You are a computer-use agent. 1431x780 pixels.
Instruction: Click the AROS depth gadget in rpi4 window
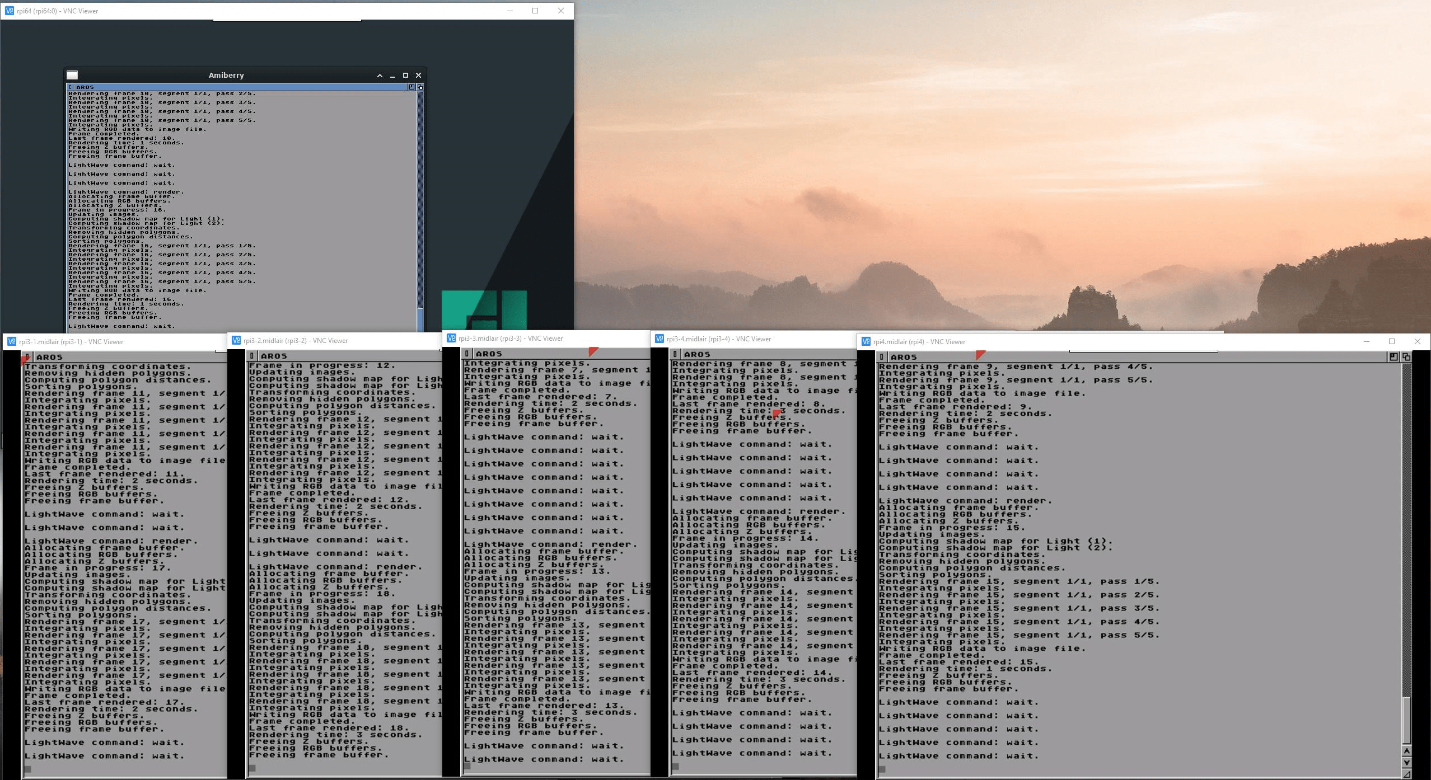pyautogui.click(x=1406, y=357)
